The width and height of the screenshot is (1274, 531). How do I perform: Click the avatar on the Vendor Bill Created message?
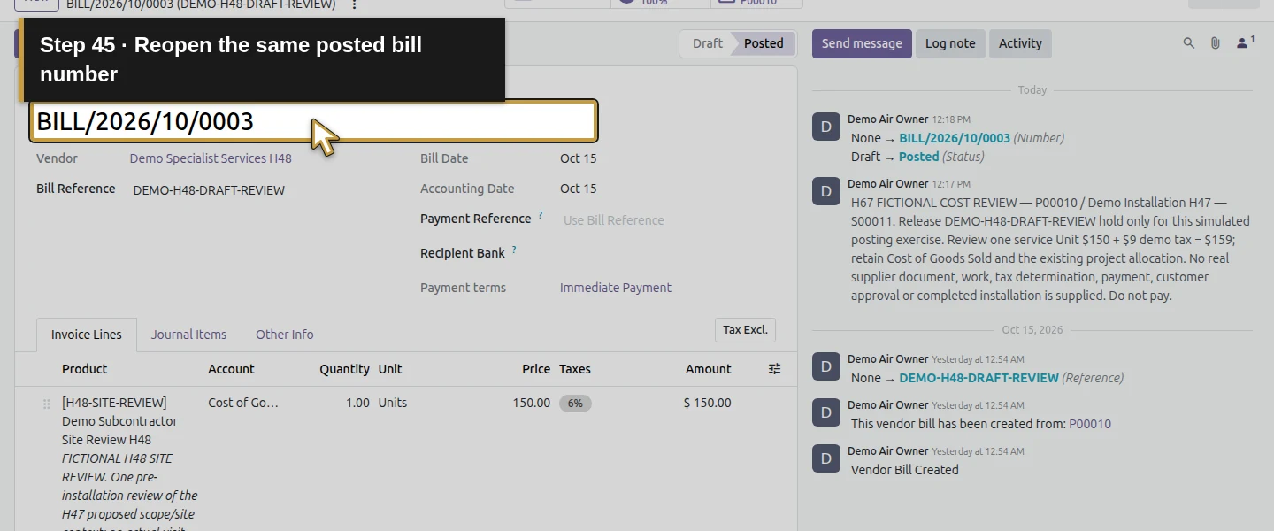point(826,458)
